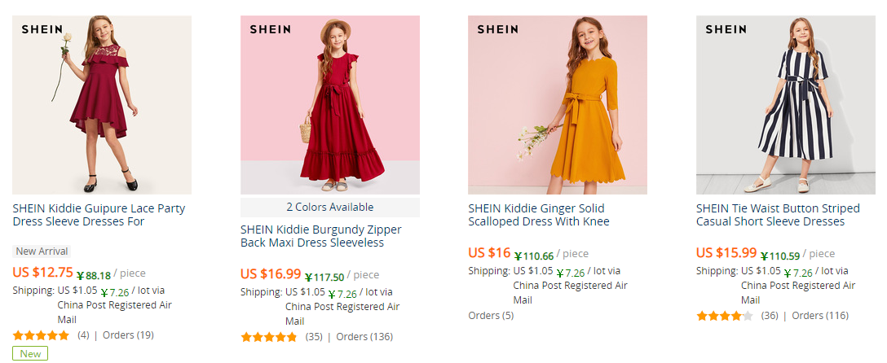Open Orders (116) for the striped dress
This screenshot has height=363, width=887.
[x=820, y=315]
